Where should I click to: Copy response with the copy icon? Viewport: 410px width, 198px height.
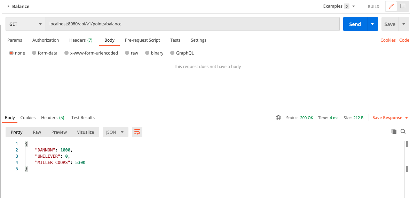point(394,131)
